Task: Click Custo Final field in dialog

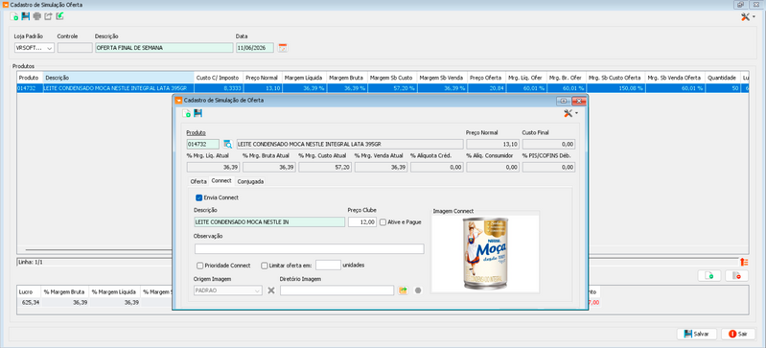Action: (x=548, y=144)
